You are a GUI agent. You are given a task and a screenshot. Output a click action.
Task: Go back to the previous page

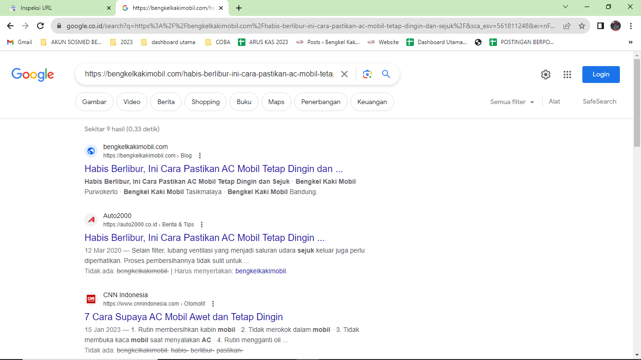(10, 26)
